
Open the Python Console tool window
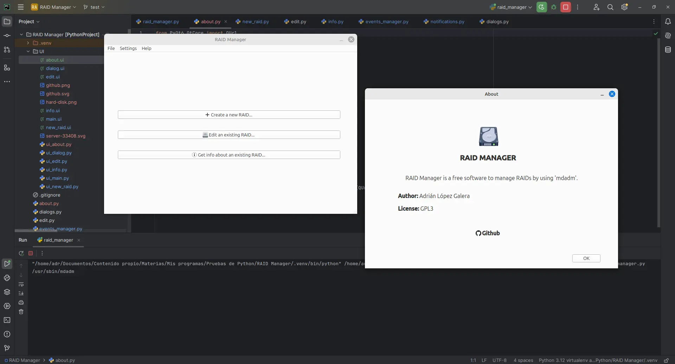click(7, 278)
